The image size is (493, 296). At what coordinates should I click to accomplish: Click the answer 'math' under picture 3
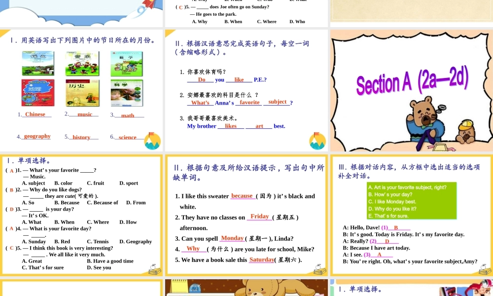click(x=128, y=115)
